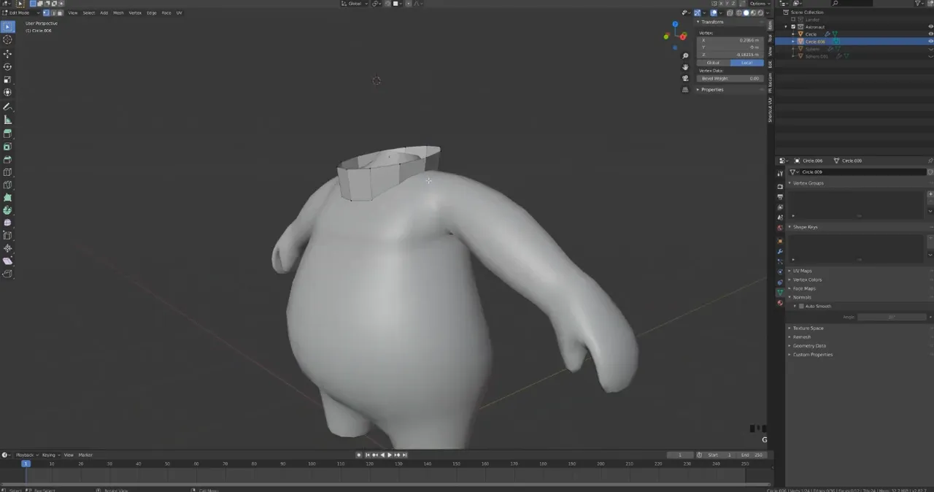Switch vertex coordinates to Local

click(746, 63)
